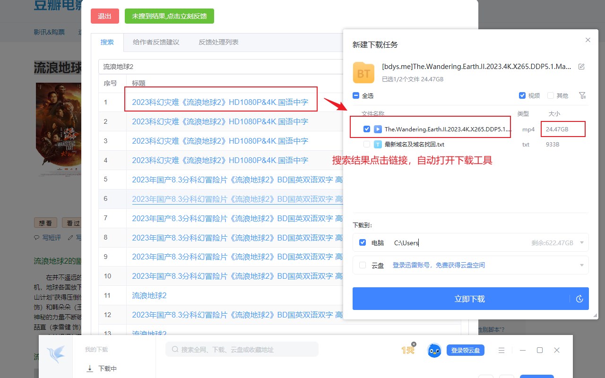This screenshot has height=378, width=605.
Task: Check the 最新域名及域名找回.txt checkbox
Action: coord(367,144)
